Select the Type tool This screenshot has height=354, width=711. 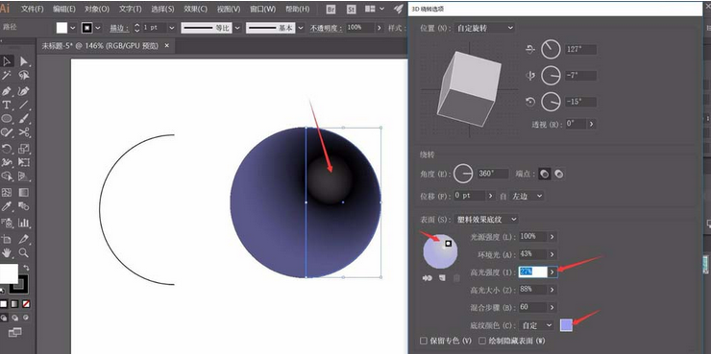click(x=7, y=105)
